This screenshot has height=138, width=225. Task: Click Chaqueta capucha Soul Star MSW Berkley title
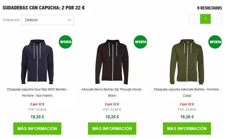click(37, 92)
